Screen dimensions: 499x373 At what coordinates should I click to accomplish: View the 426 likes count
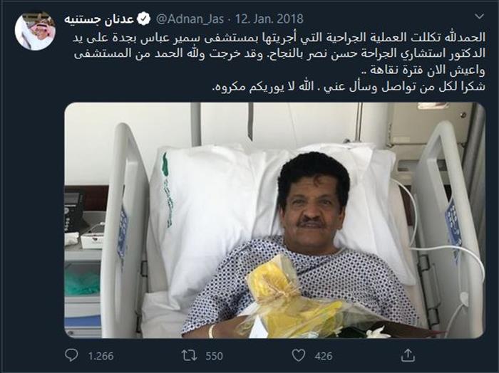click(324, 356)
